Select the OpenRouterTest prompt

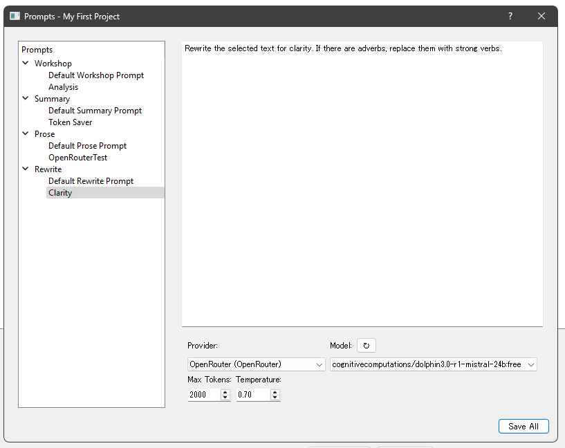coord(77,158)
